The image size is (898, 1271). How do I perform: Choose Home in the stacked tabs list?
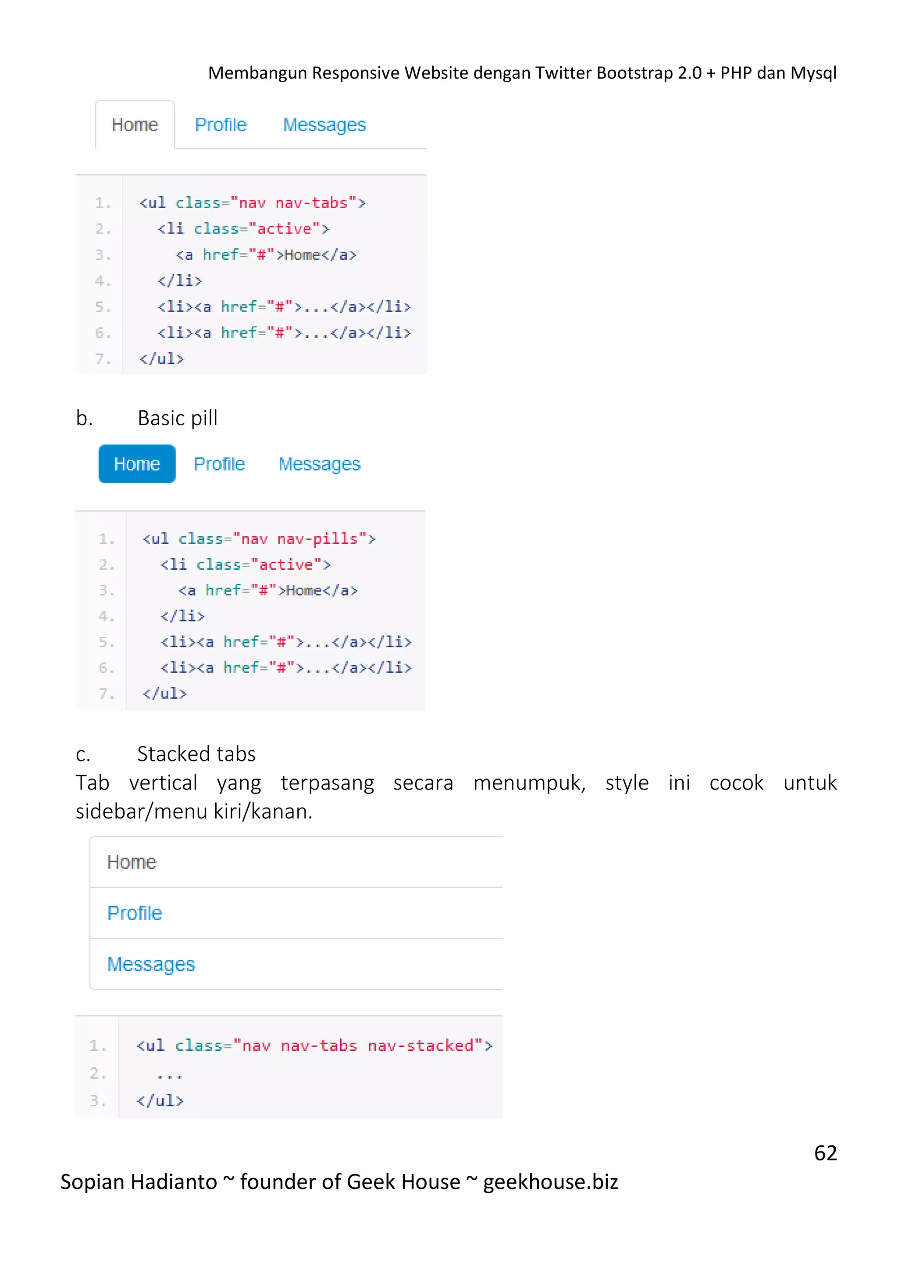click(296, 862)
